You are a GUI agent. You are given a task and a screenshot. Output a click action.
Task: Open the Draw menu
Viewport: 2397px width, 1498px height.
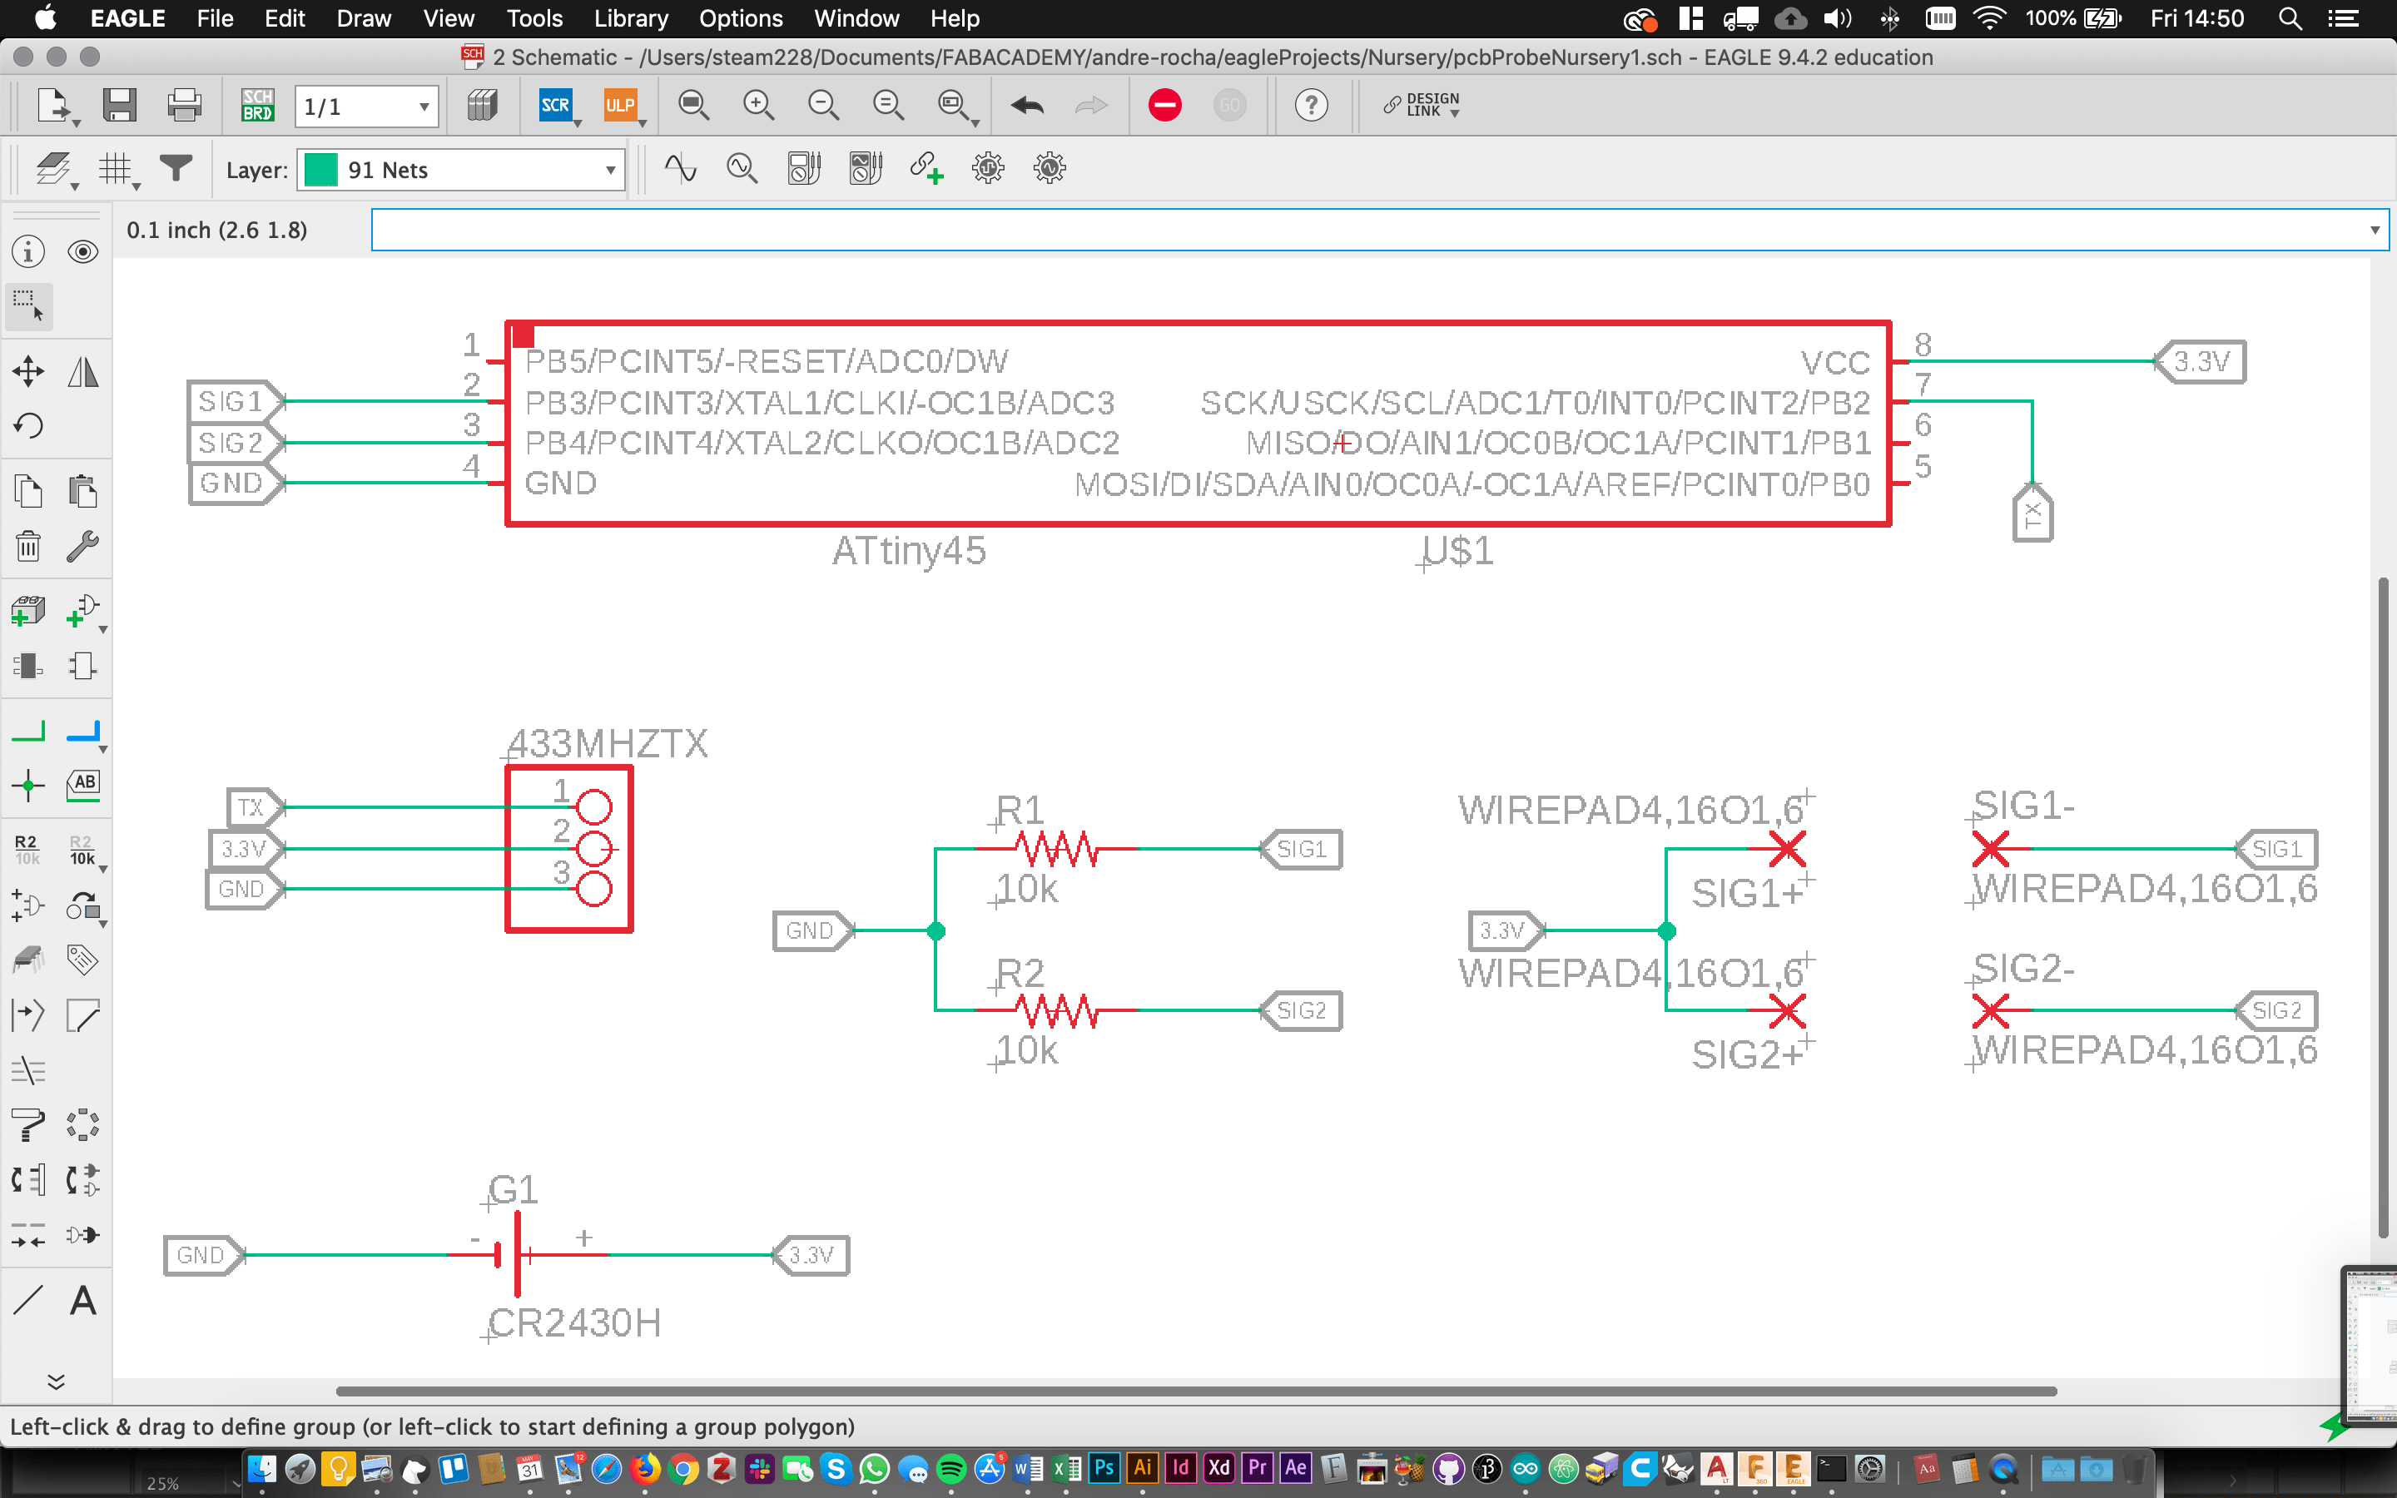click(x=364, y=17)
